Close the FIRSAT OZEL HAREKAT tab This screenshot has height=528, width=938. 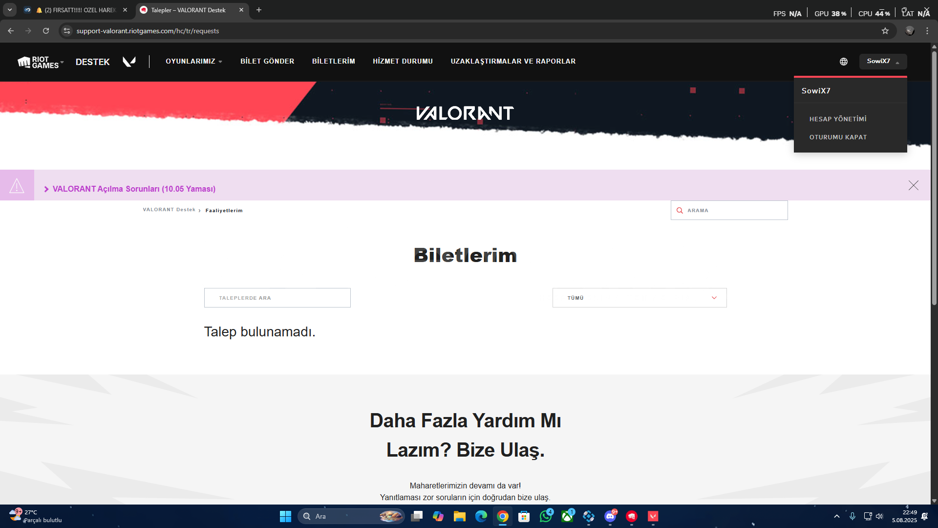[x=125, y=10]
